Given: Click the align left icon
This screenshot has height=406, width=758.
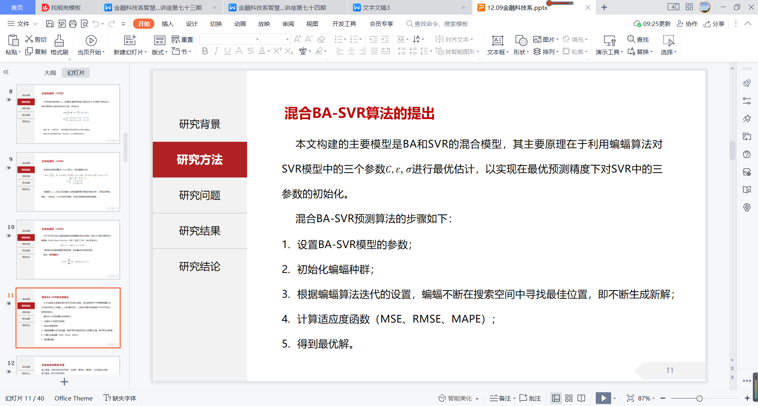Looking at the screenshot, I should click(340, 51).
